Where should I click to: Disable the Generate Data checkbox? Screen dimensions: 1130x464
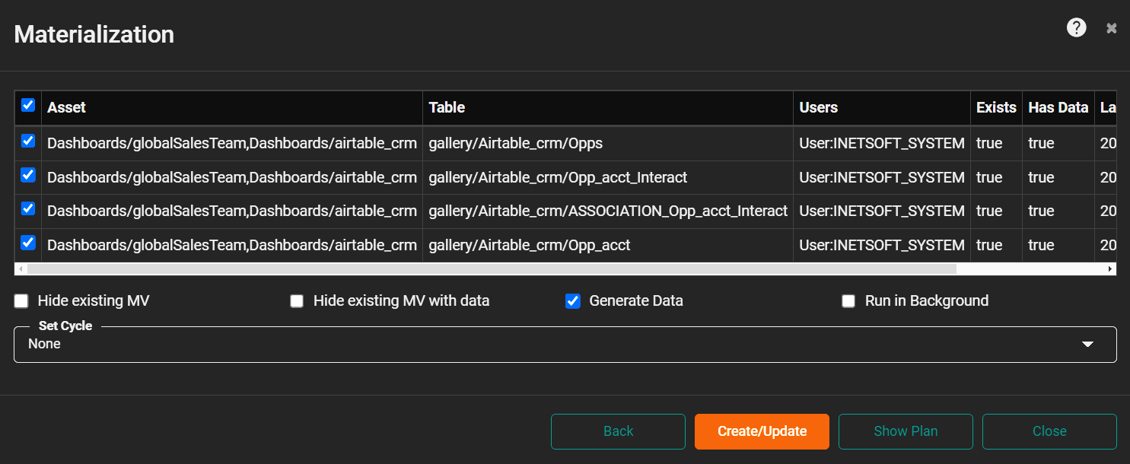coord(573,301)
